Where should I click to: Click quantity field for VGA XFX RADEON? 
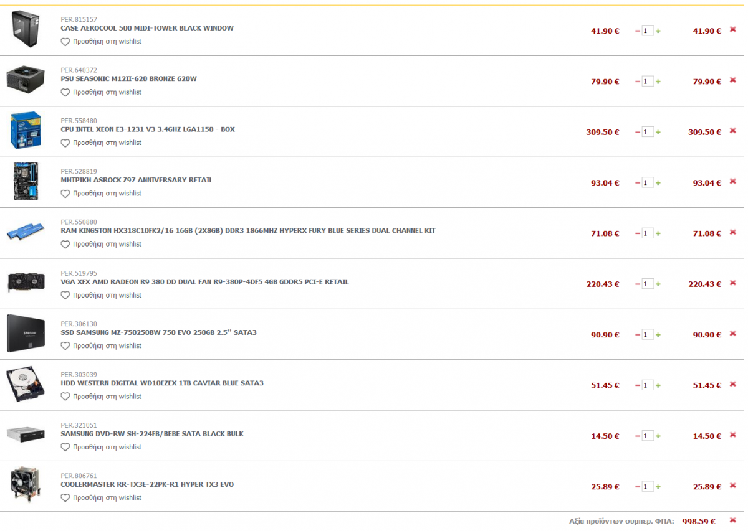tap(648, 284)
